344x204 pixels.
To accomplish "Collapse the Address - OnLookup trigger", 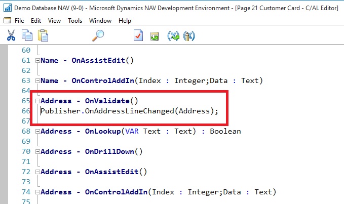I will pos(37,131).
